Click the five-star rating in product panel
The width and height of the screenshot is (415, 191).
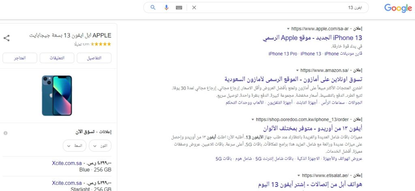tap(101, 45)
